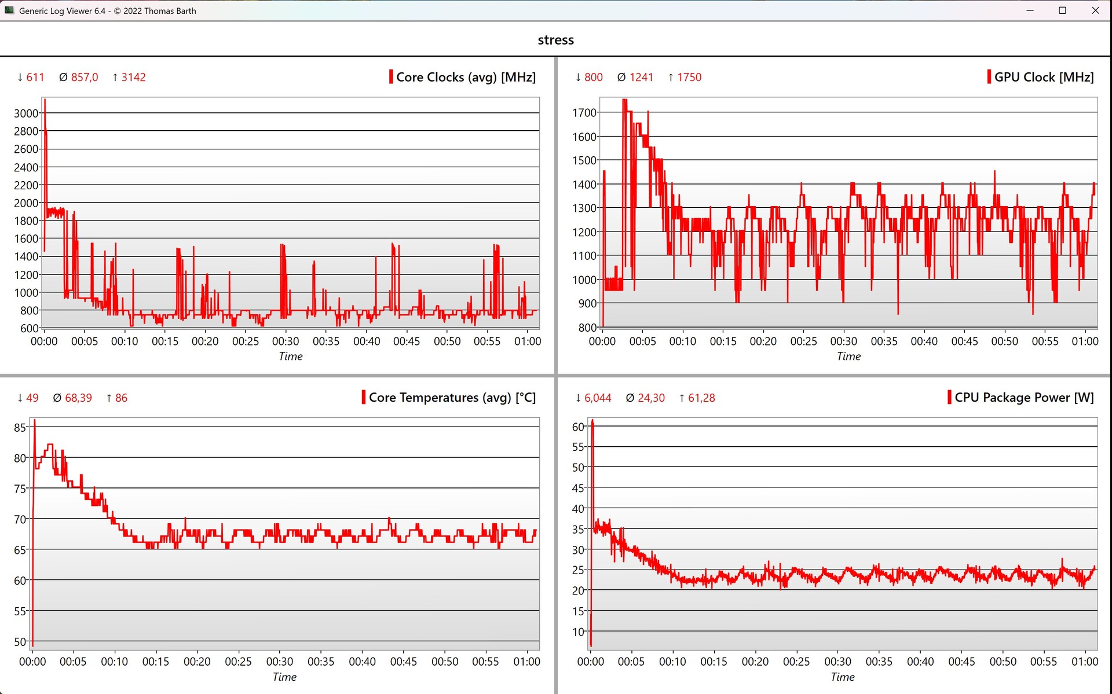Click the CPU Package Power red legend marker
This screenshot has width=1112, height=694.
coord(949,397)
